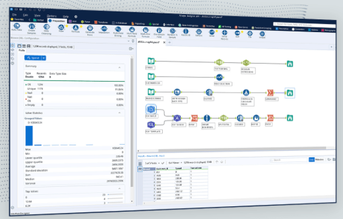Viewport: 343px width, 219px height.
Task: Open the Options menu
Action: [x=51, y=16]
